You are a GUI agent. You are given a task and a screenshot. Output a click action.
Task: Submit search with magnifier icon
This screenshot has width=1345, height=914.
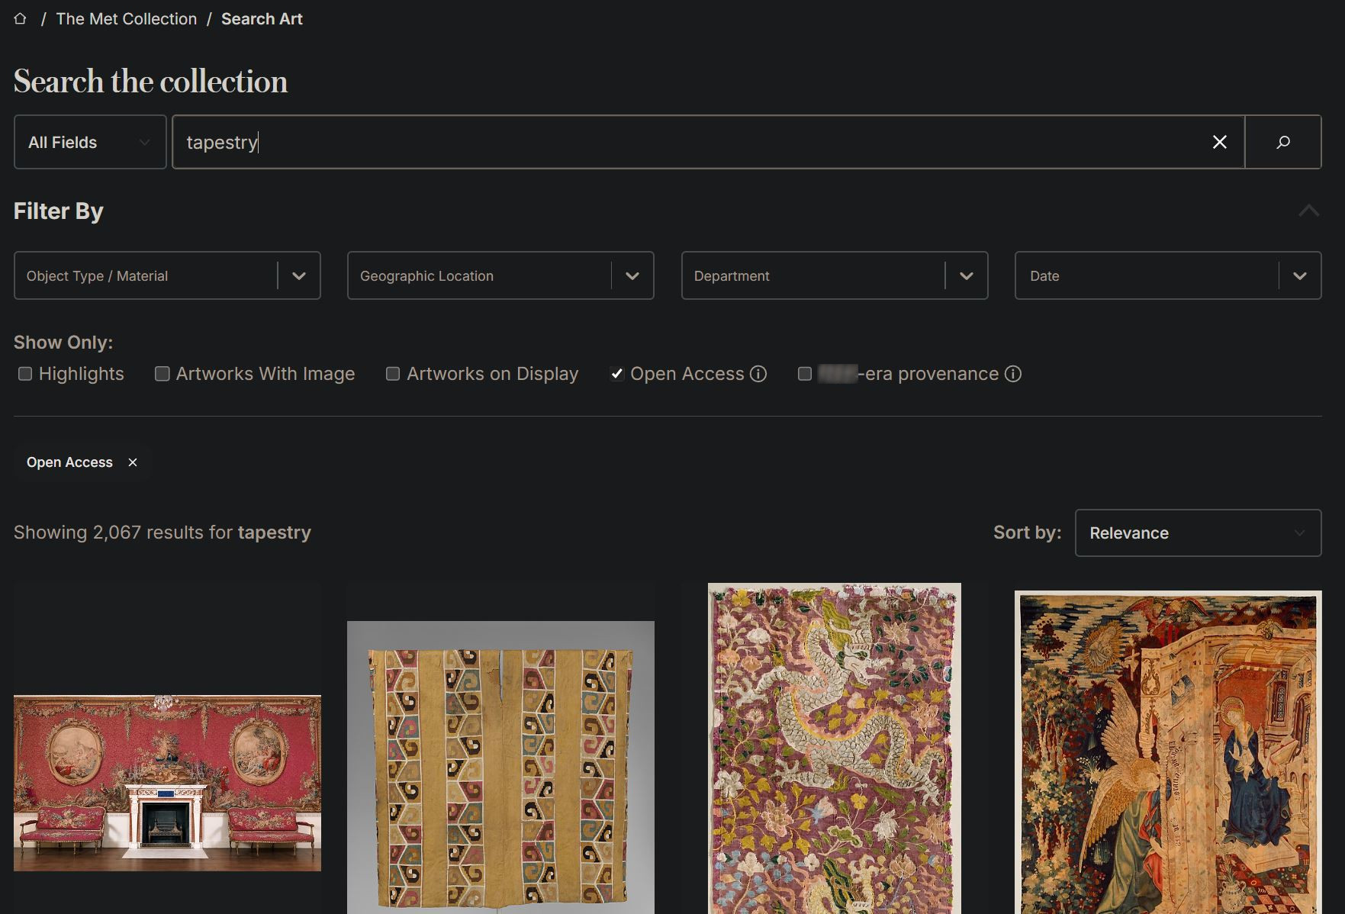pyautogui.click(x=1283, y=142)
